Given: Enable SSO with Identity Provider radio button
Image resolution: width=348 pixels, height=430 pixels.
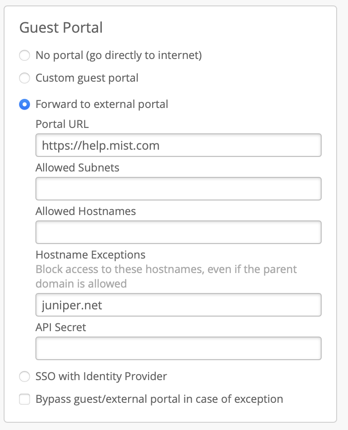Looking at the screenshot, I should click(24, 376).
